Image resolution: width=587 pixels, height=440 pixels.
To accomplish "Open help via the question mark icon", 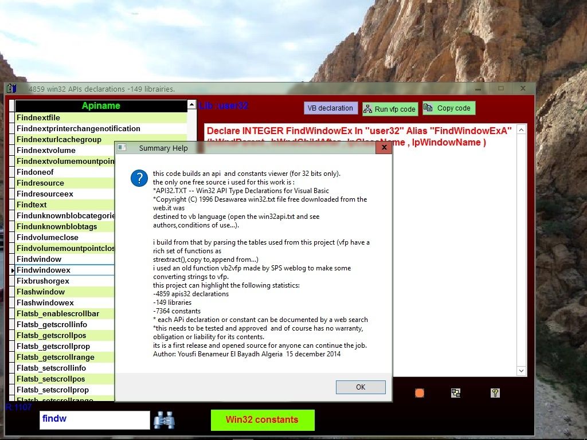I will tap(495, 393).
